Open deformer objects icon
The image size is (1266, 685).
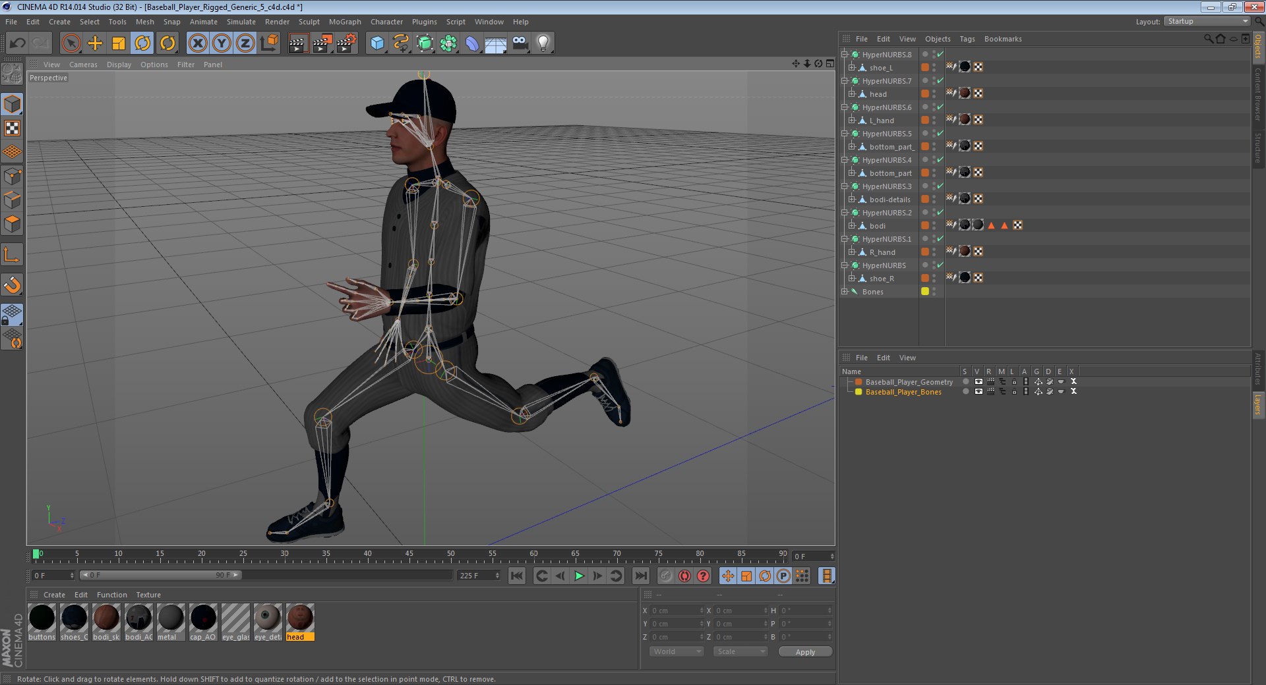(x=472, y=43)
